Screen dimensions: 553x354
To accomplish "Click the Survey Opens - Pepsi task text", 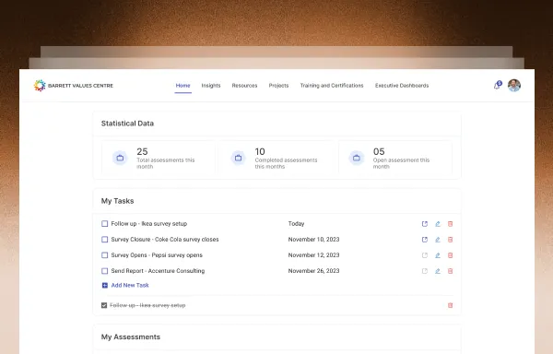I will tap(157, 255).
